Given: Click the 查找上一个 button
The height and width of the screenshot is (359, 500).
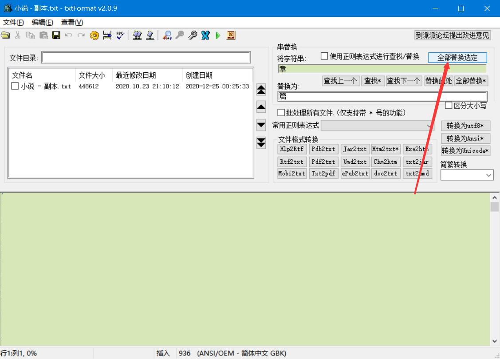Looking at the screenshot, I should tap(341, 81).
